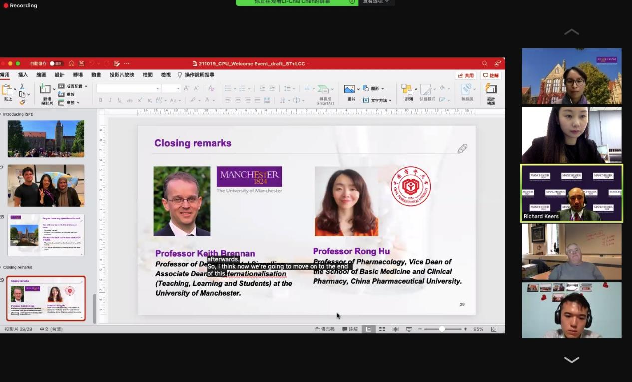The image size is (632, 382).
Task: Open the 插入 Insert tab
Action: [23, 75]
